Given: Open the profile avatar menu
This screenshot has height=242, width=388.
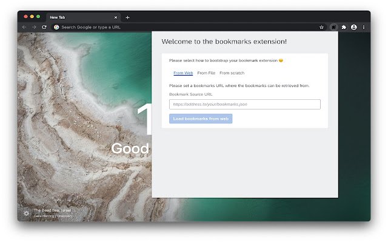Looking at the screenshot, I should 354,27.
